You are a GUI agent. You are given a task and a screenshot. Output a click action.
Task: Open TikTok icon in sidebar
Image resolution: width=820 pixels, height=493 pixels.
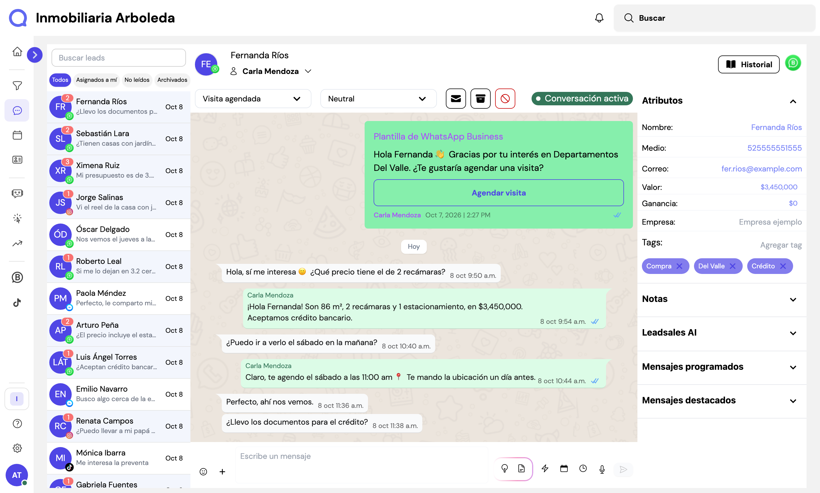click(17, 303)
